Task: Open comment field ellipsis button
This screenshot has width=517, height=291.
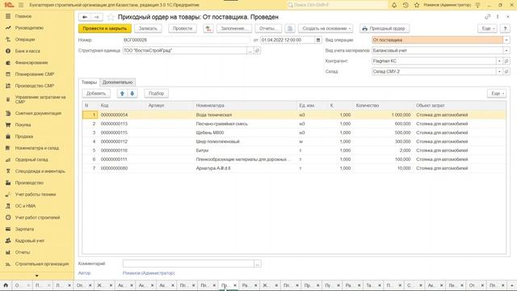Action: pos(258,264)
